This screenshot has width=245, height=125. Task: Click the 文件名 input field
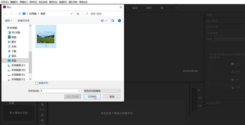[59, 91]
